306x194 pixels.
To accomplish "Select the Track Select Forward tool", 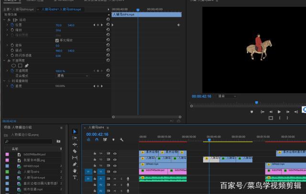I will [75, 138].
